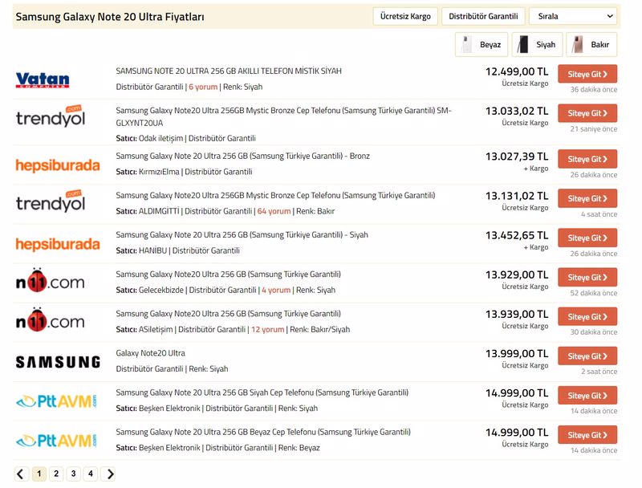Click hepsiburada logo for HANİBU listing

tap(58, 244)
